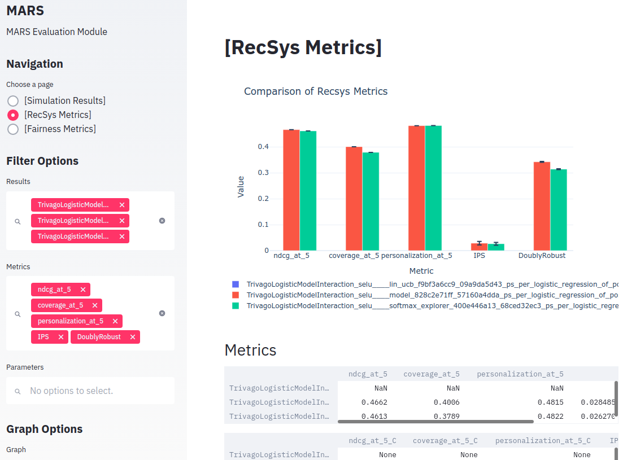Click horizontal scrollbar of Metrics table
Viewport: 623px width, 460px height.
pos(435,422)
